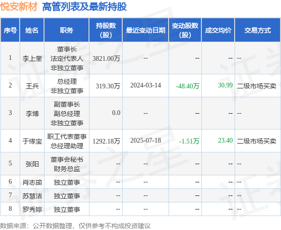Viewport: 281px width, 230px height.
Task: Click 独立董事 in 罗秀婷's row
Action: (x=67, y=209)
